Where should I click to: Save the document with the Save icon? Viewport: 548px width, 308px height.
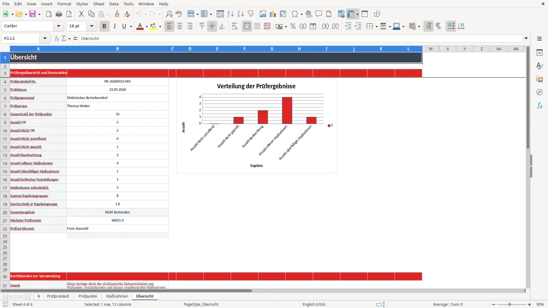point(32,14)
